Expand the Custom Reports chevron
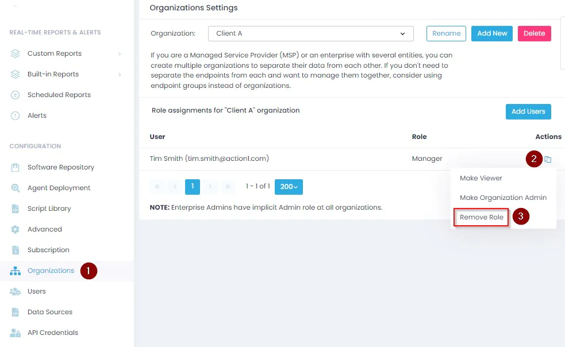Image resolution: width=565 pixels, height=347 pixels. [x=120, y=54]
